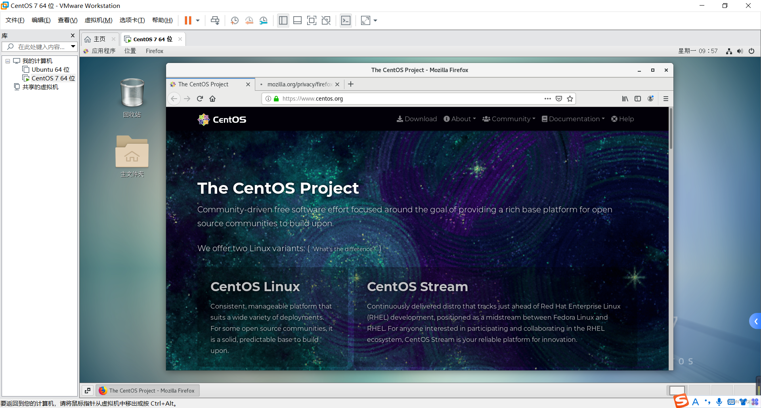Switch to the mozilla.org/privacy/firefox tab
This screenshot has width=761, height=408.
click(x=299, y=84)
